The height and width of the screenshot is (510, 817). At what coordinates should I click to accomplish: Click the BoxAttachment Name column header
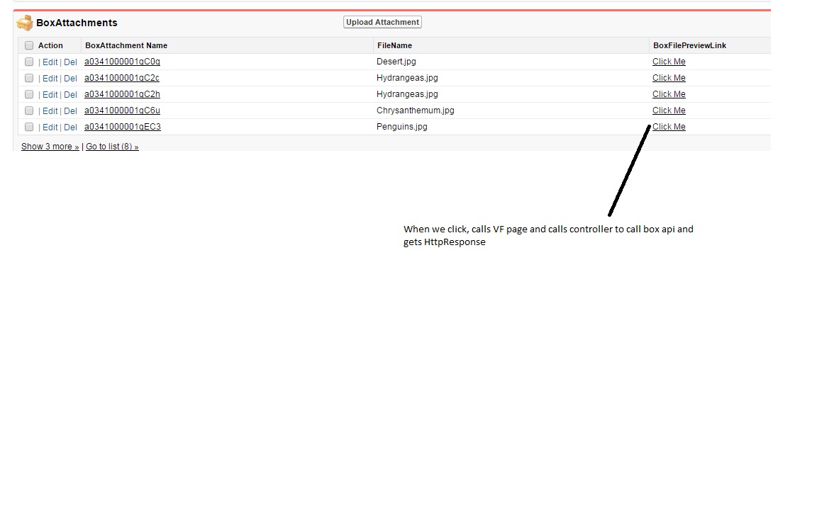pos(126,45)
